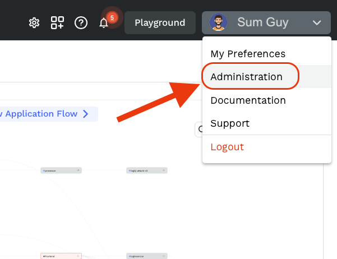Open the help question mark icon

(81, 23)
